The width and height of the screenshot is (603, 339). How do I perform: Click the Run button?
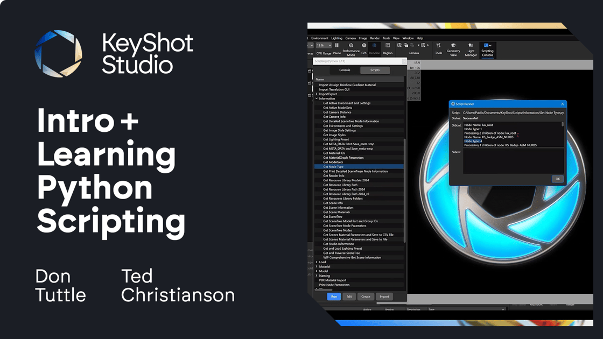(x=334, y=296)
